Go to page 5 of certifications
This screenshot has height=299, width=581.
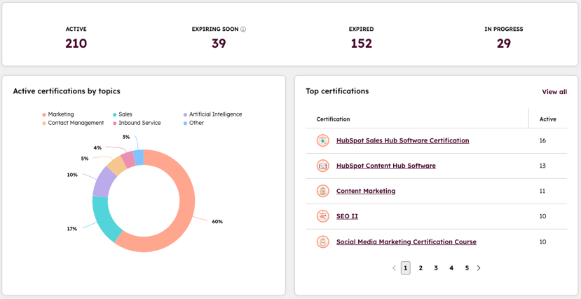tap(467, 268)
